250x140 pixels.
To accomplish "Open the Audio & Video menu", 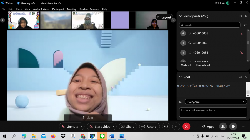I will pyautogui.click(x=41, y=9).
